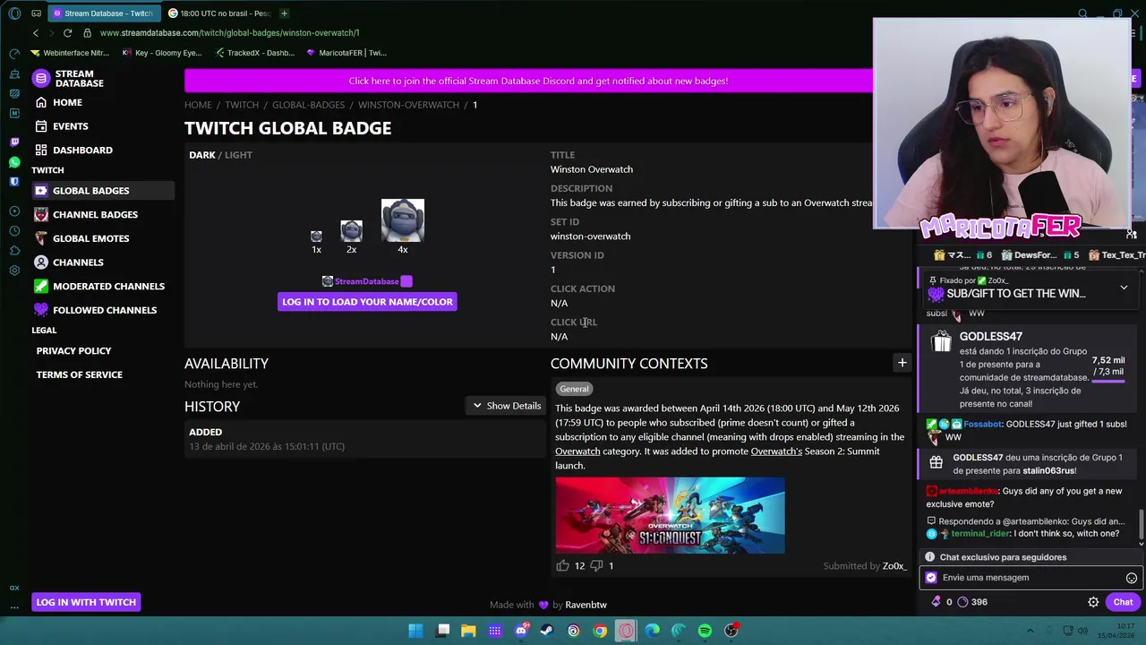Open Discord from the taskbar
The width and height of the screenshot is (1146, 645).
[521, 631]
